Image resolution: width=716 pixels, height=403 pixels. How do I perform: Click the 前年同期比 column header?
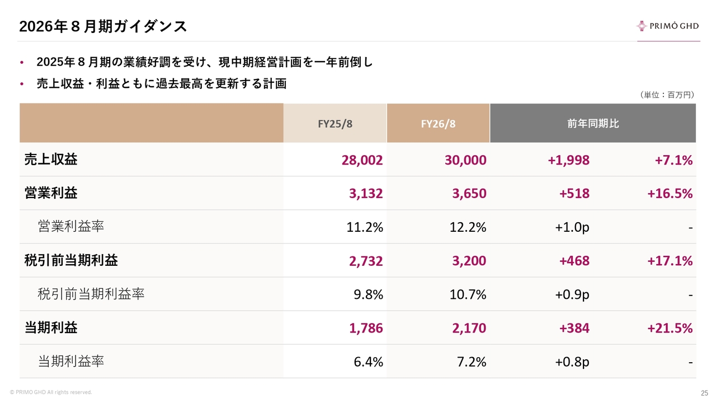click(x=593, y=124)
